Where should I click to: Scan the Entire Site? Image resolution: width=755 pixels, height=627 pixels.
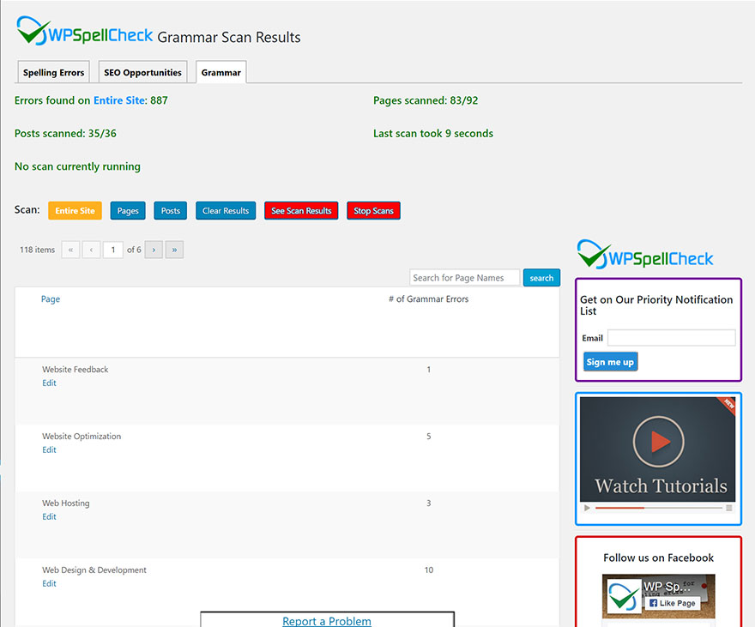click(75, 211)
